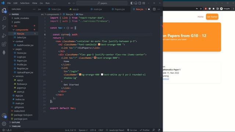The image size is (235, 132).
Task: Collapse the context folder
Action: (x=19, y=41)
